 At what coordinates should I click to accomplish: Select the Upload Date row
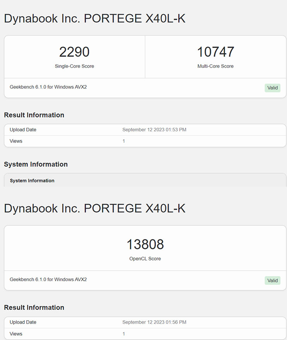click(x=22, y=130)
